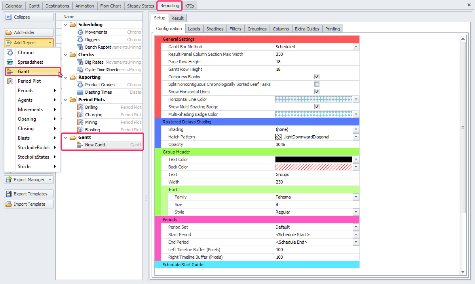
Task: Click the Import Template button
Action: pyautogui.click(x=28, y=204)
